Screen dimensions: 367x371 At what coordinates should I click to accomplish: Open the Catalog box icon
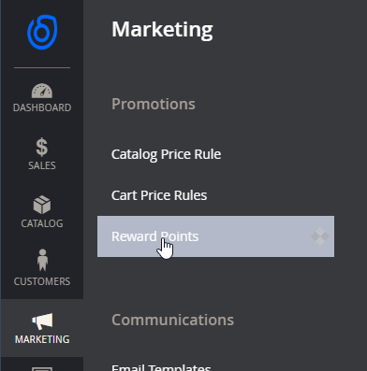pyautogui.click(x=42, y=205)
